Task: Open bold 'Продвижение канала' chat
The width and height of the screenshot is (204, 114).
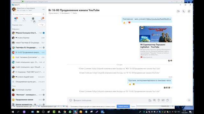Action: (x=28, y=100)
